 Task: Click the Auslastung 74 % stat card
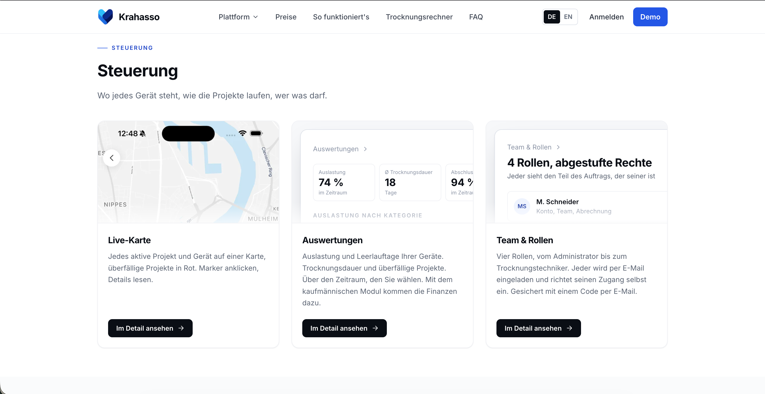(x=344, y=182)
